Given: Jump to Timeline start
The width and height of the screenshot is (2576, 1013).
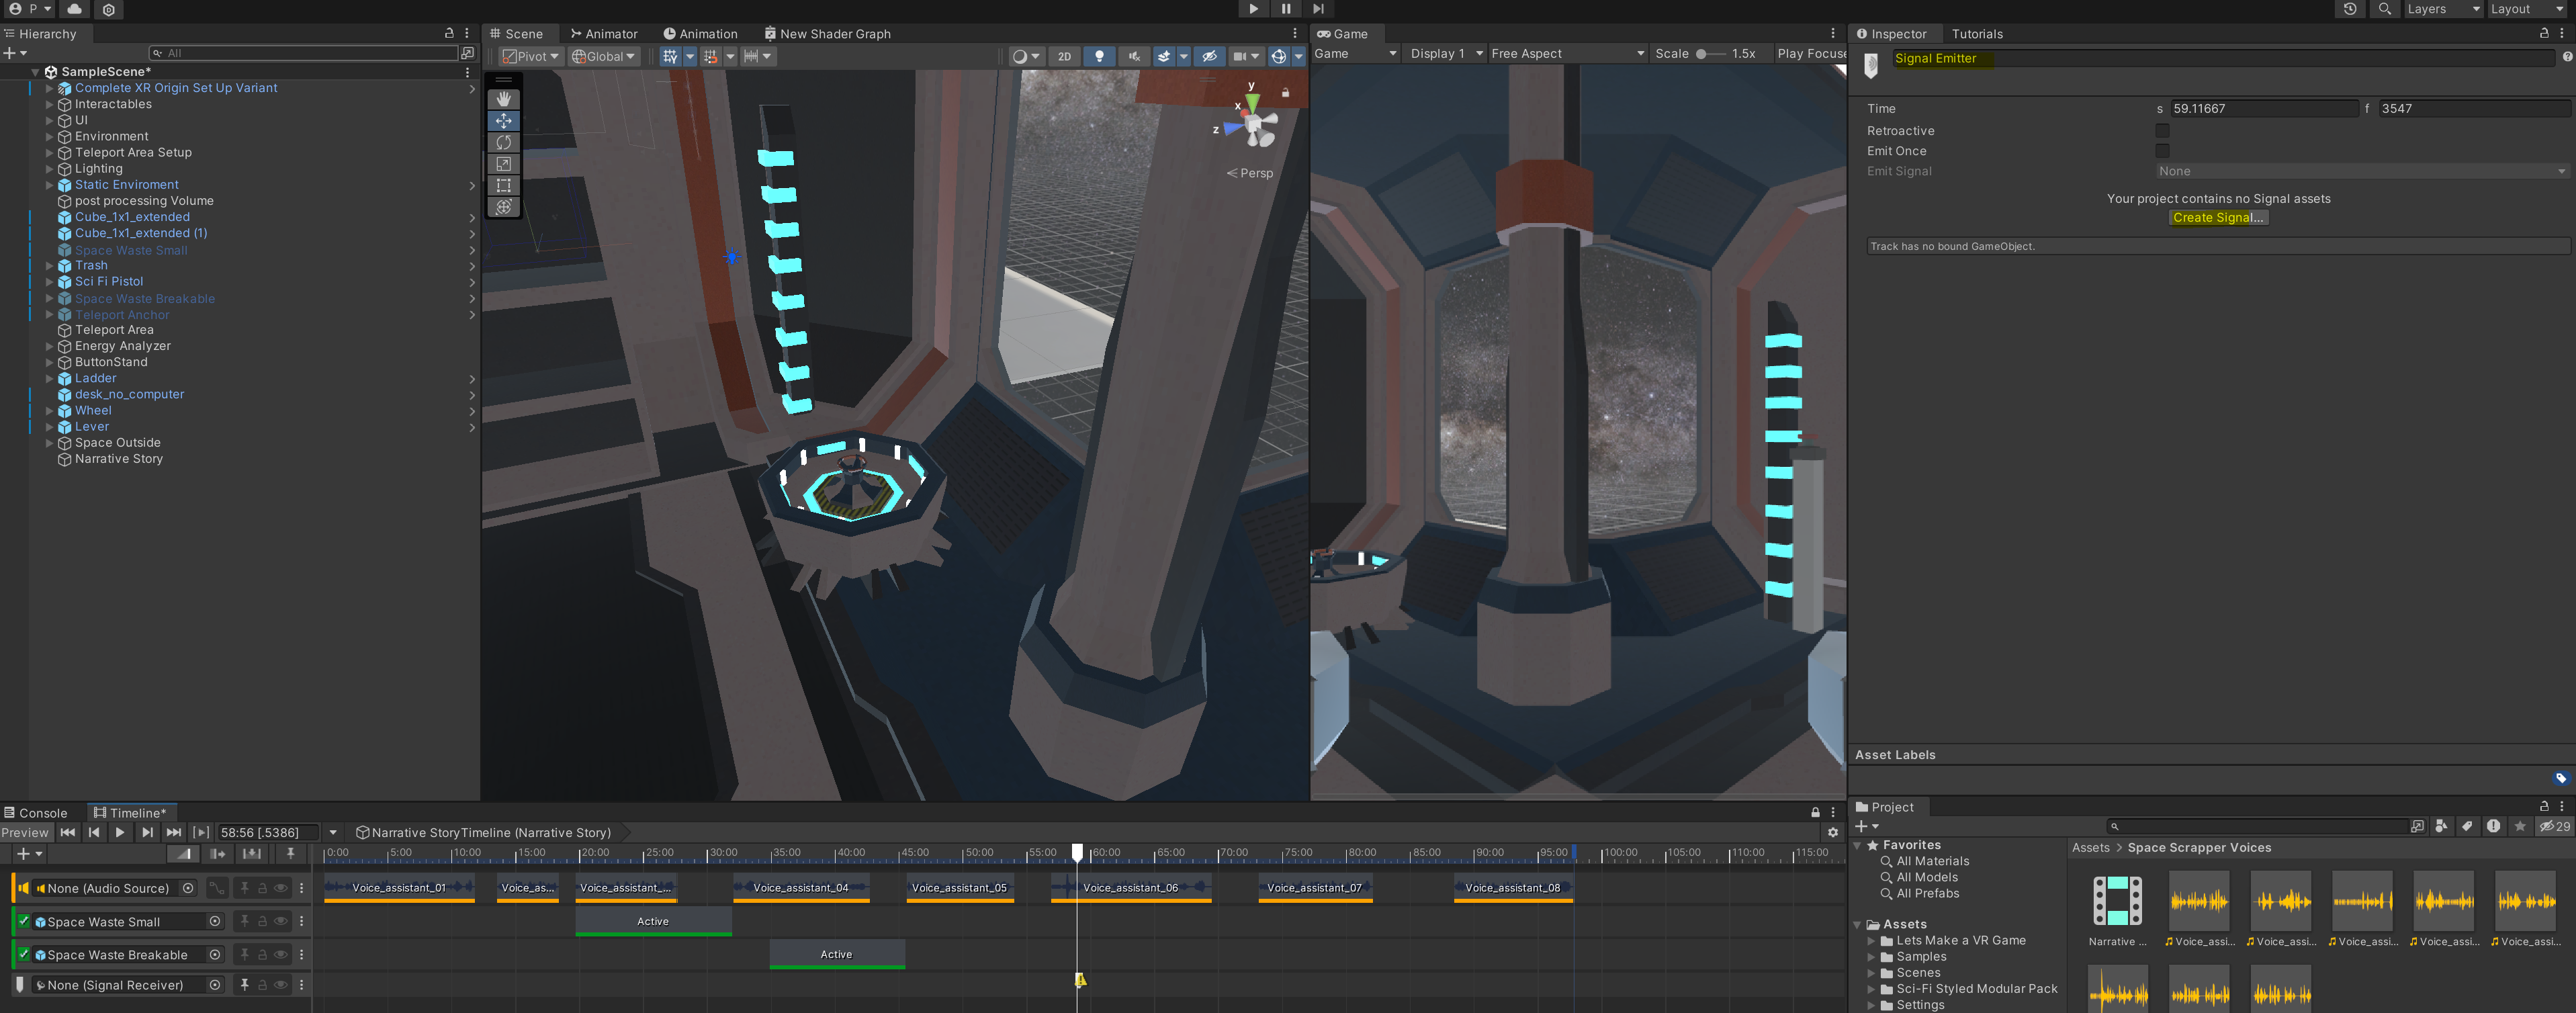Looking at the screenshot, I should coord(67,832).
